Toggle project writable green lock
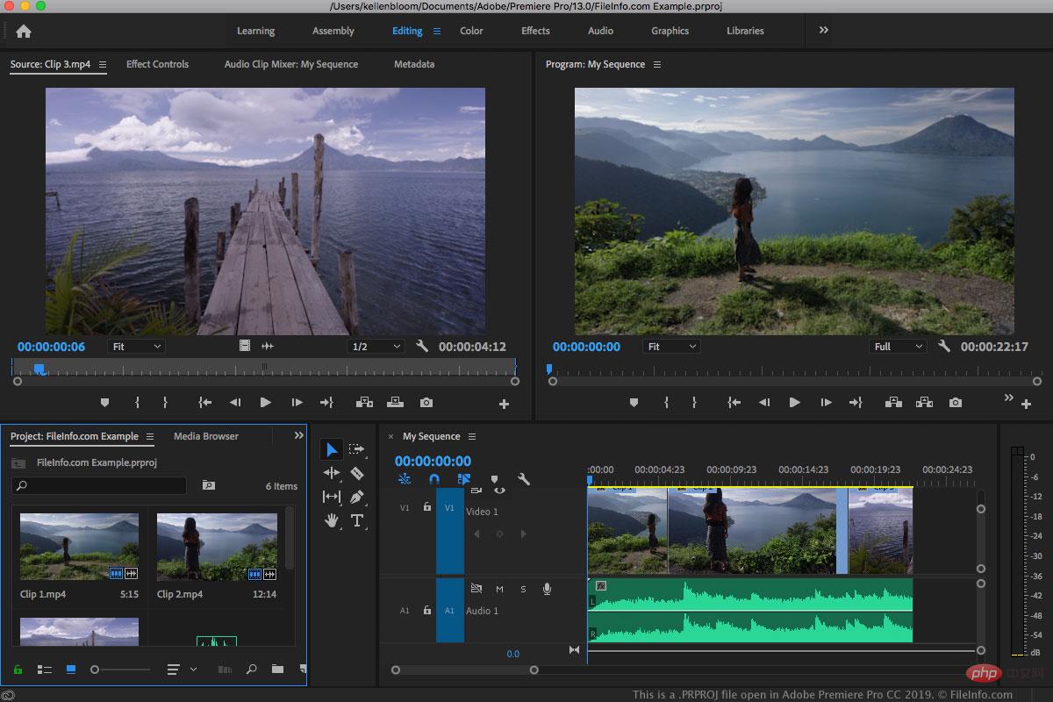This screenshot has height=702, width=1053. (18, 670)
